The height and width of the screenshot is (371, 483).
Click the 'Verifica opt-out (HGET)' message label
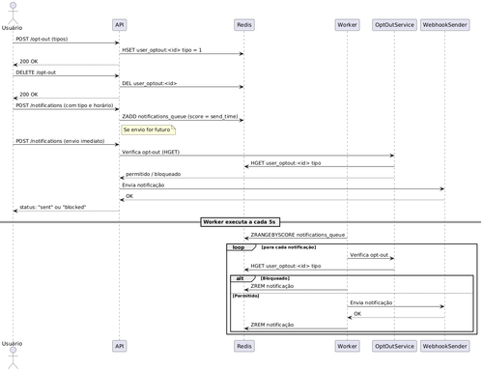(x=151, y=152)
